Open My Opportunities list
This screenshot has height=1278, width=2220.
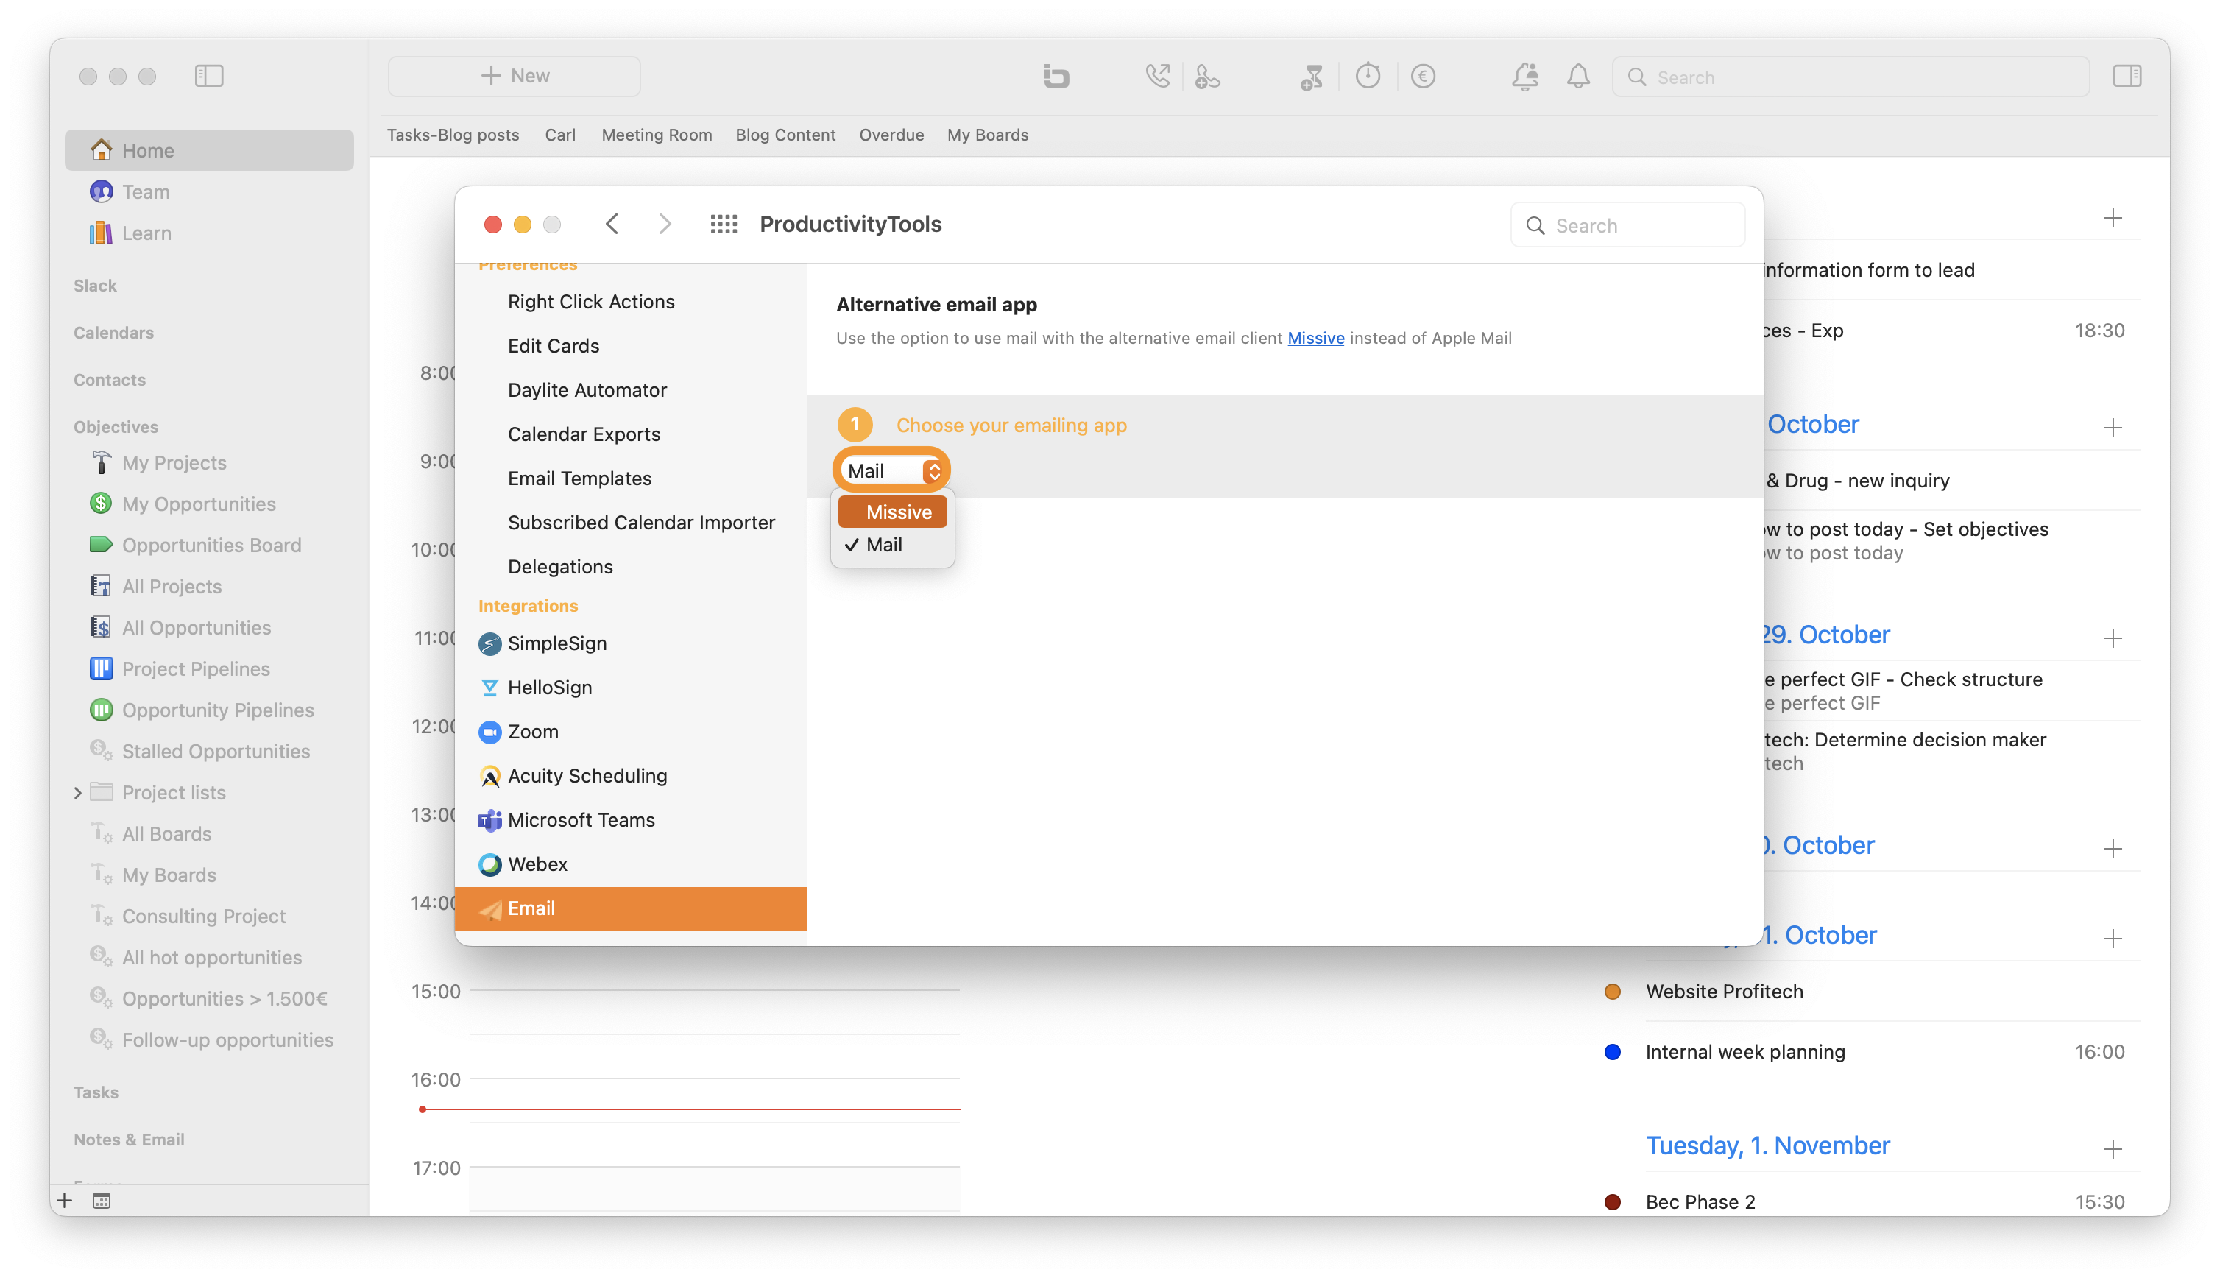(x=209, y=504)
